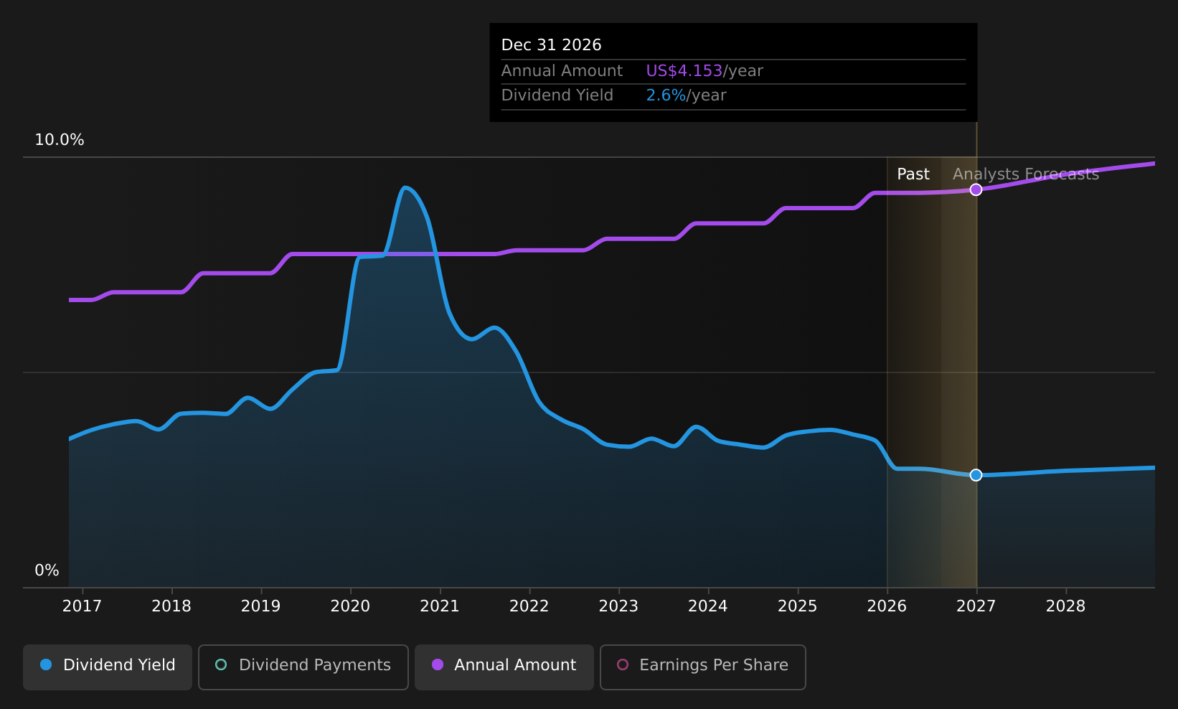Image resolution: width=1178 pixels, height=709 pixels.
Task: Click the 10.0% y-axis label
Action: click(x=60, y=140)
